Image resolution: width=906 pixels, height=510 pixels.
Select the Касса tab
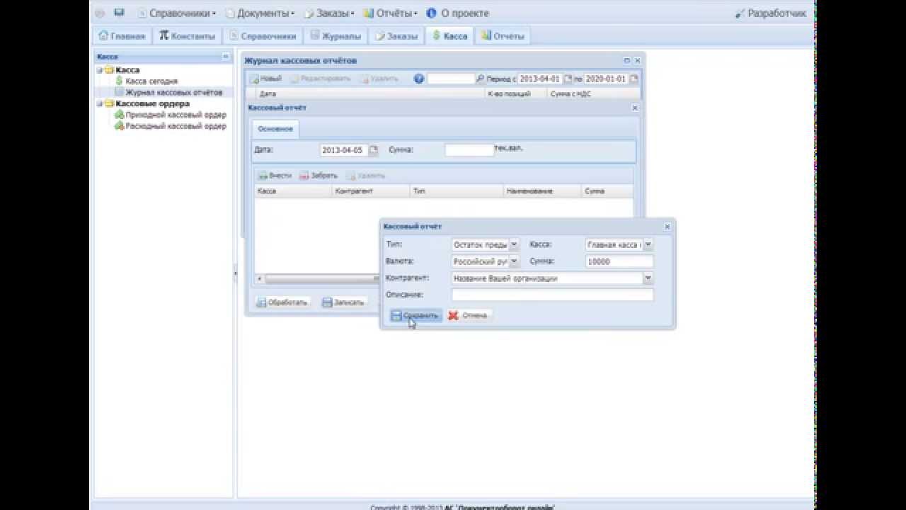coord(449,36)
